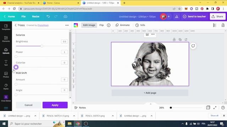The width and height of the screenshot is (227, 127).
Task: Open the Elements panel in sidebar
Action: 6,39
